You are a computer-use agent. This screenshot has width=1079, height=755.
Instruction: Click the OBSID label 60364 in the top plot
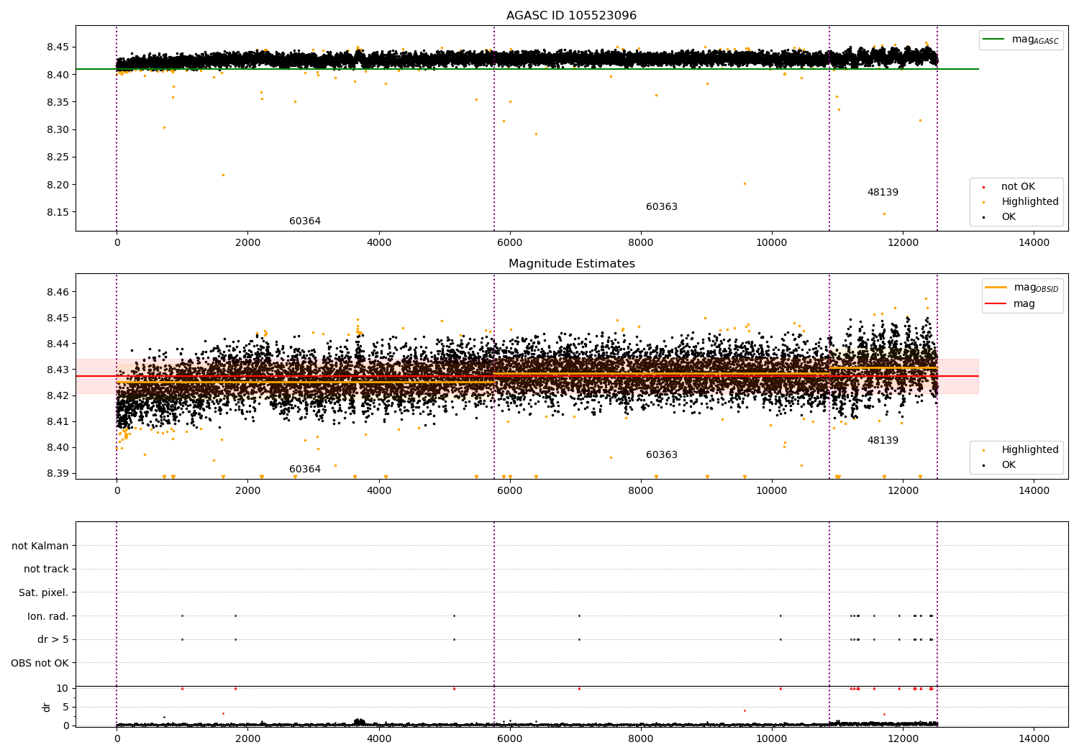coord(305,221)
